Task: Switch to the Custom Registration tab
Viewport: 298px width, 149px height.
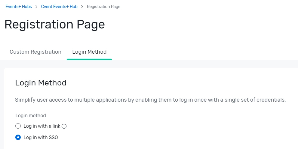Action: pyautogui.click(x=35, y=52)
